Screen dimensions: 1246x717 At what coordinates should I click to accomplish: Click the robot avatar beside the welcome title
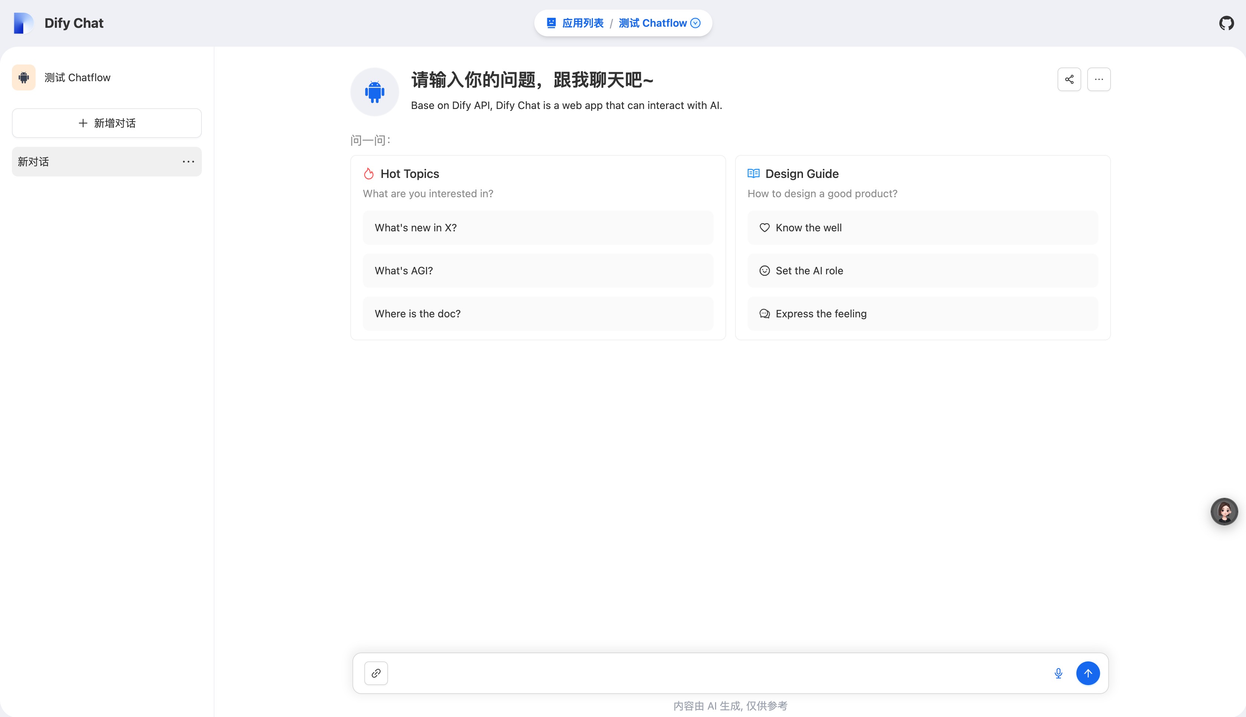tap(374, 92)
